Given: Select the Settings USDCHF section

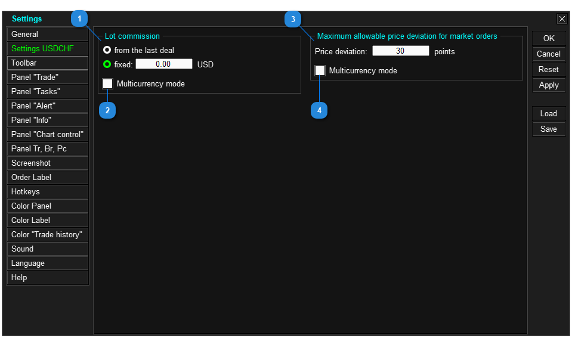Looking at the screenshot, I should coord(48,48).
